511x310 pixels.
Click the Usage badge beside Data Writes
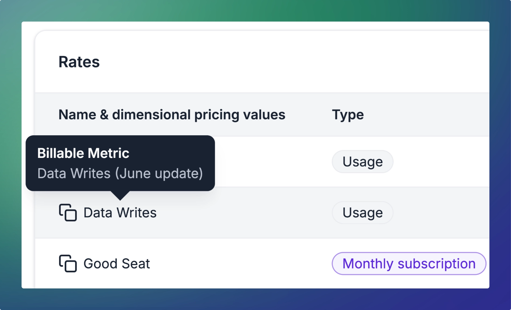[x=362, y=213]
